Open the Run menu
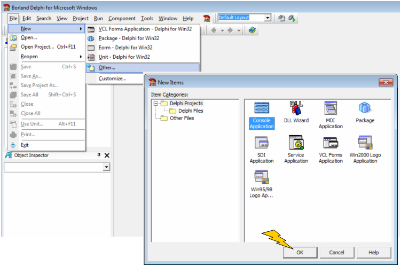Screen dimensions: 401x266 pos(98,18)
